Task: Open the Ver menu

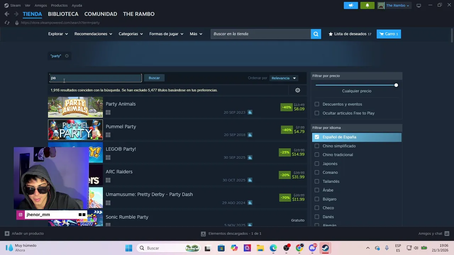Action: (28, 5)
